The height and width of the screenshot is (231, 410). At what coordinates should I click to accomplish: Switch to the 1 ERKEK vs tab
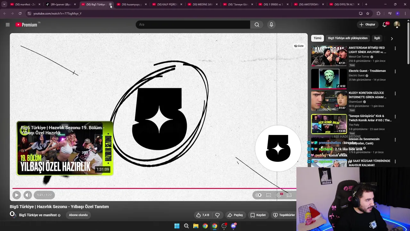point(273,4)
